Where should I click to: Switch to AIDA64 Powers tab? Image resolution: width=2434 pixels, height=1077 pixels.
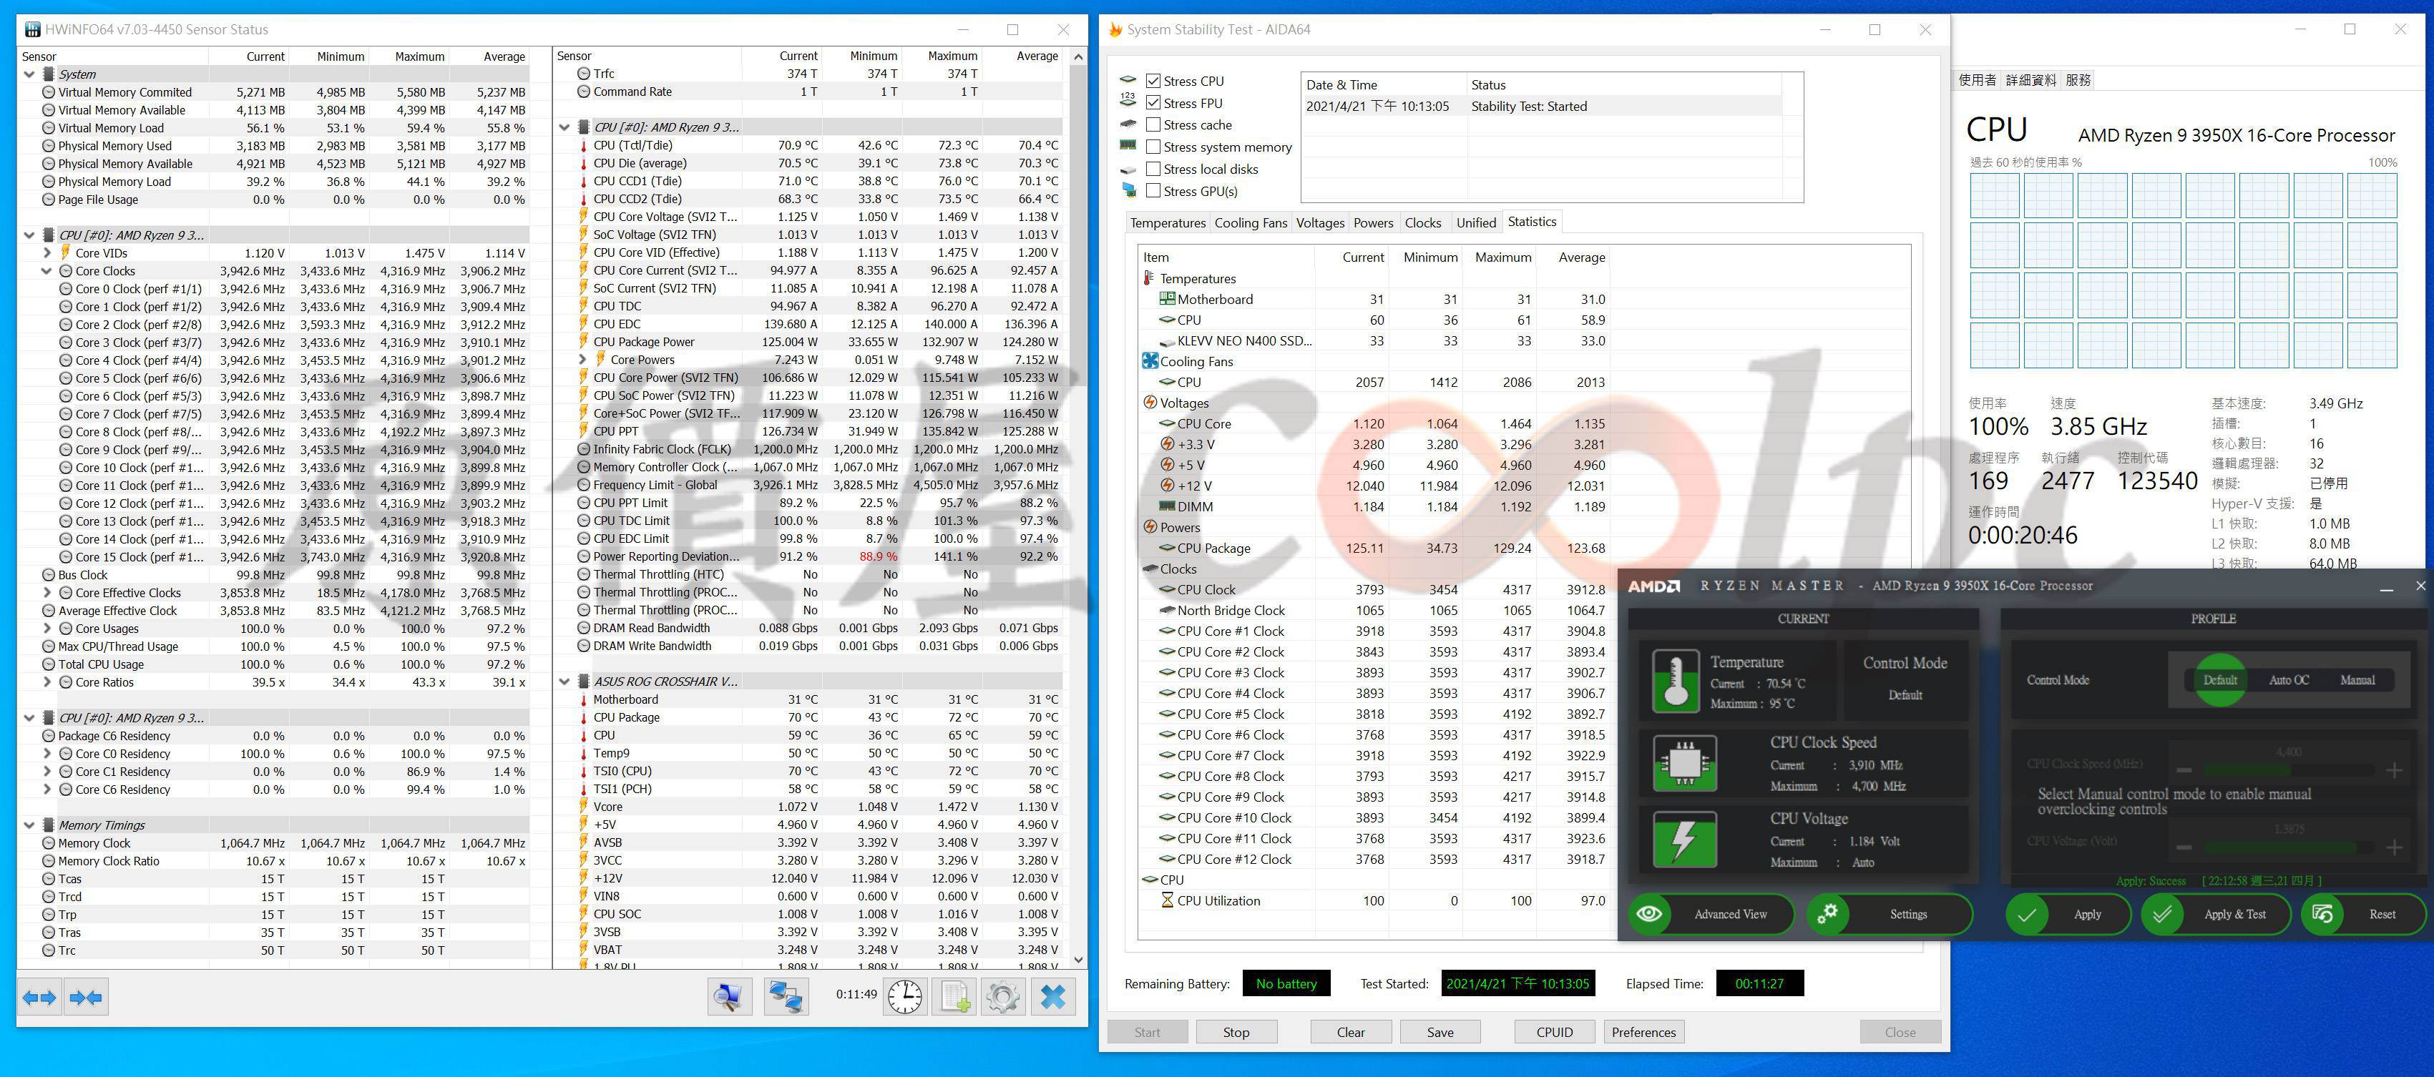[x=1373, y=223]
